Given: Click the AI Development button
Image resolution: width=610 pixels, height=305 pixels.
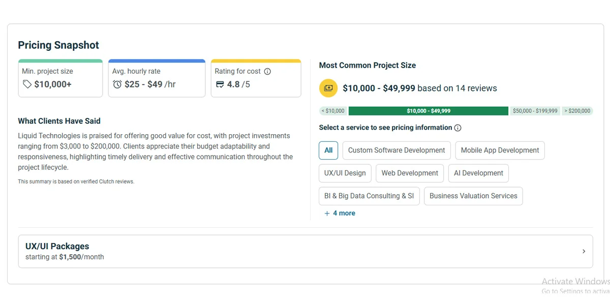Looking at the screenshot, I should click(x=478, y=173).
